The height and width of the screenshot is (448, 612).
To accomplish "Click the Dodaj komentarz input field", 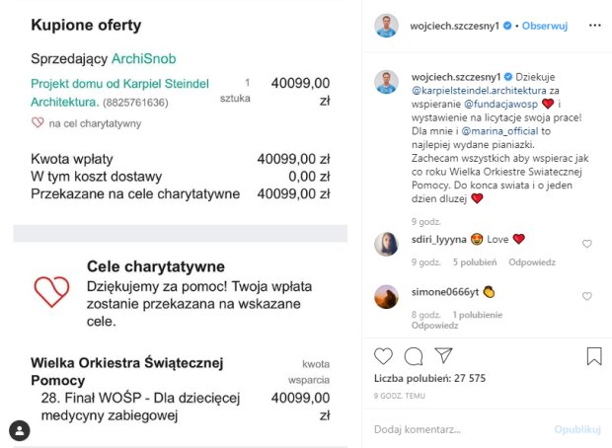I will tap(454, 430).
